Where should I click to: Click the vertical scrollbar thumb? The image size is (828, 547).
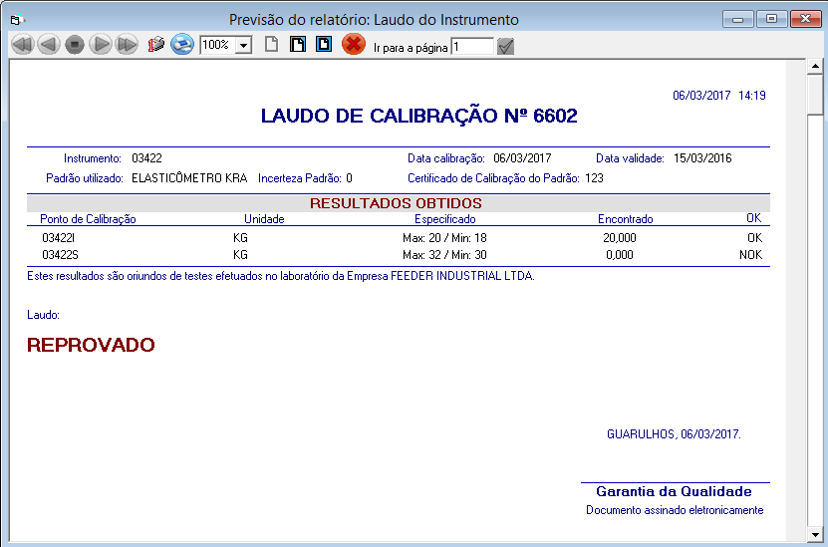point(815,94)
